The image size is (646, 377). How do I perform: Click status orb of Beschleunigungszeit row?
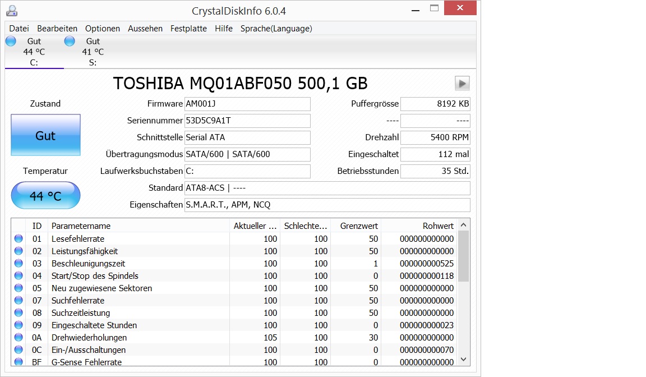tap(19, 263)
